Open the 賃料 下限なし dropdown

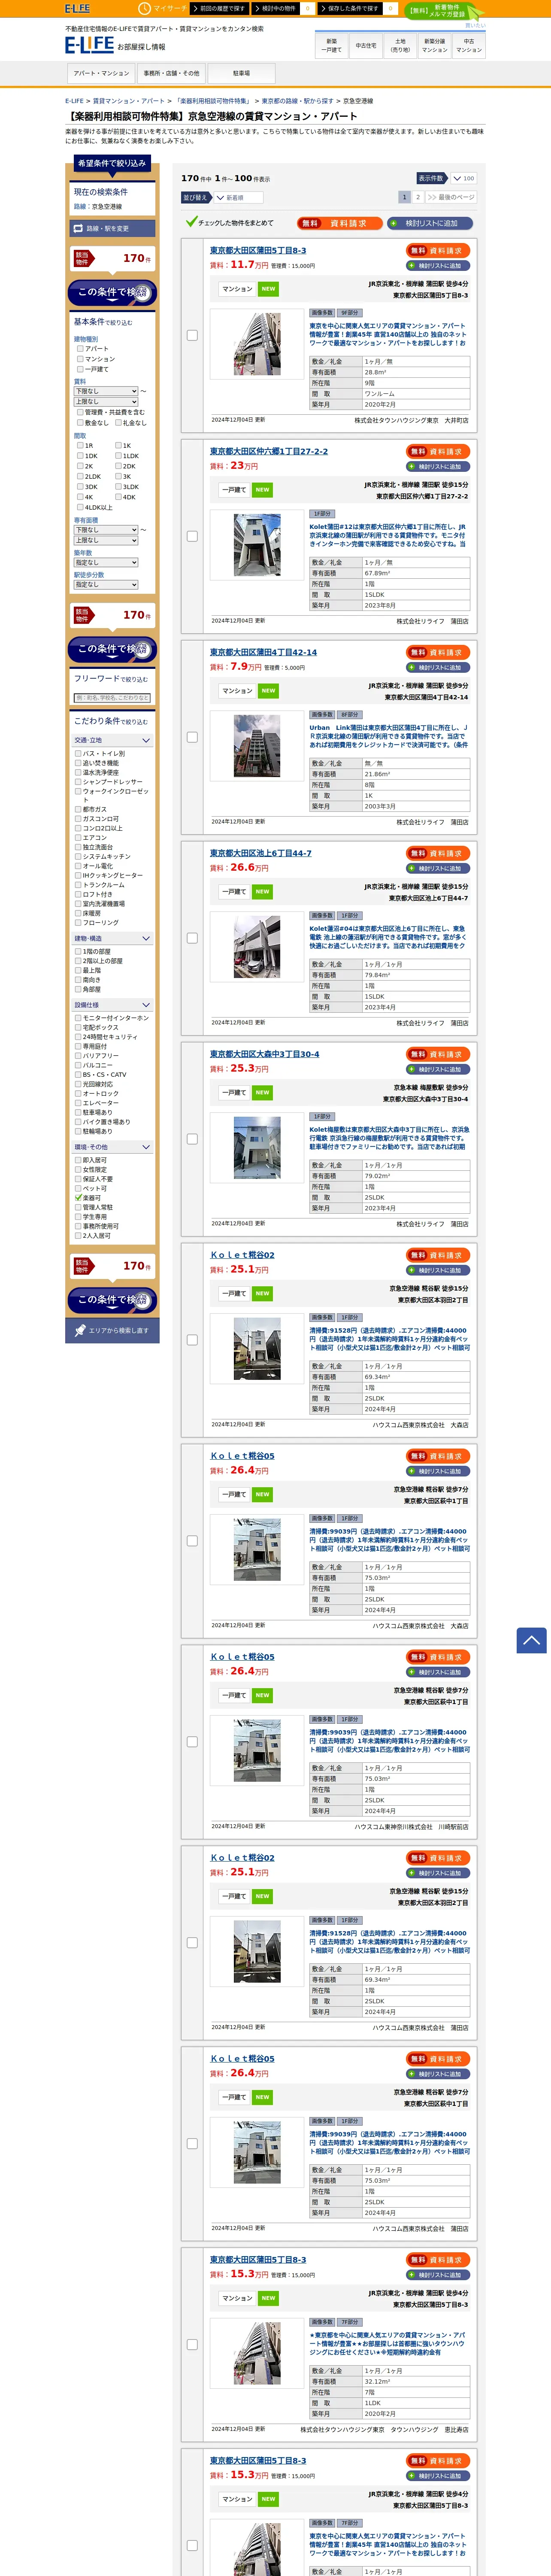coord(106,391)
